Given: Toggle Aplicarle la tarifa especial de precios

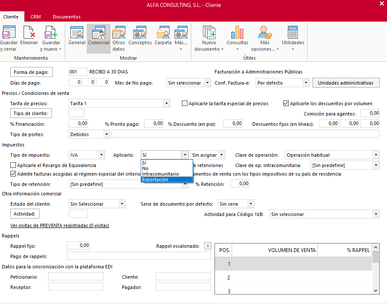Looking at the screenshot, I should tap(184, 103).
